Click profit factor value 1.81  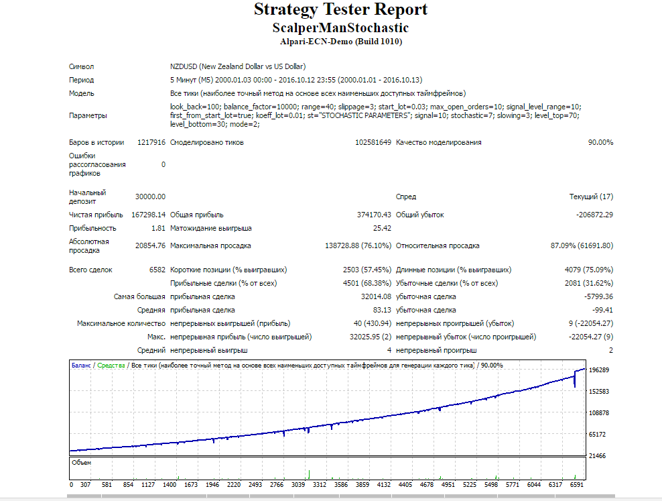pyautogui.click(x=158, y=228)
